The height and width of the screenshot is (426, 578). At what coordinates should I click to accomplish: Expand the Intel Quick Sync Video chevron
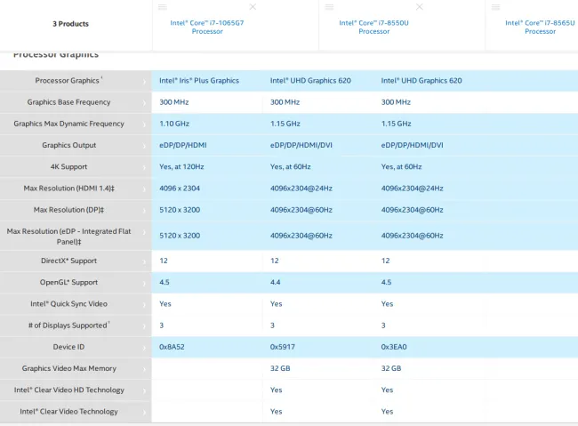145,304
